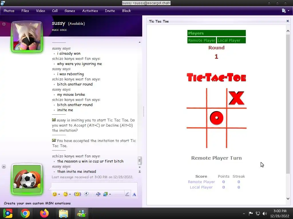Open the Files menu
The image size is (293, 219).
click(x=25, y=11)
